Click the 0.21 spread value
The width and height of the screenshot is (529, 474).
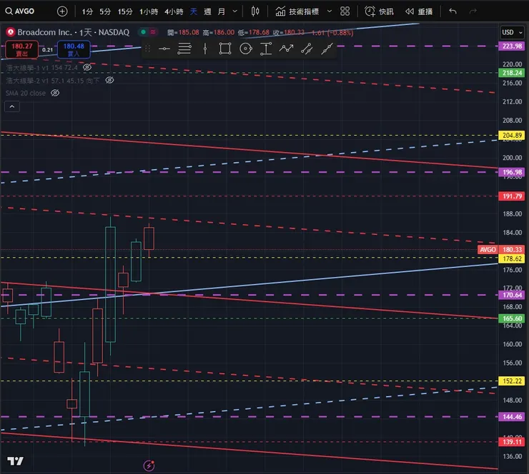(48, 50)
